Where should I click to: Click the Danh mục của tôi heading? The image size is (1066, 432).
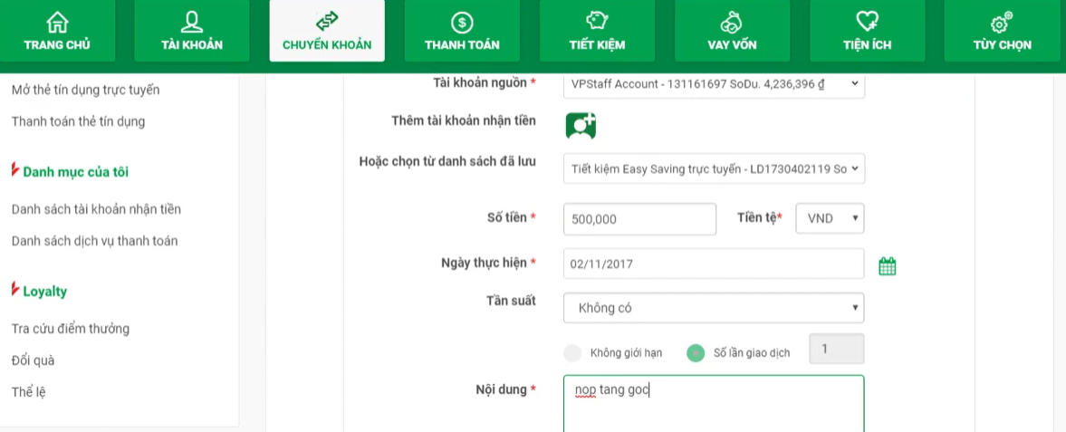(75, 172)
